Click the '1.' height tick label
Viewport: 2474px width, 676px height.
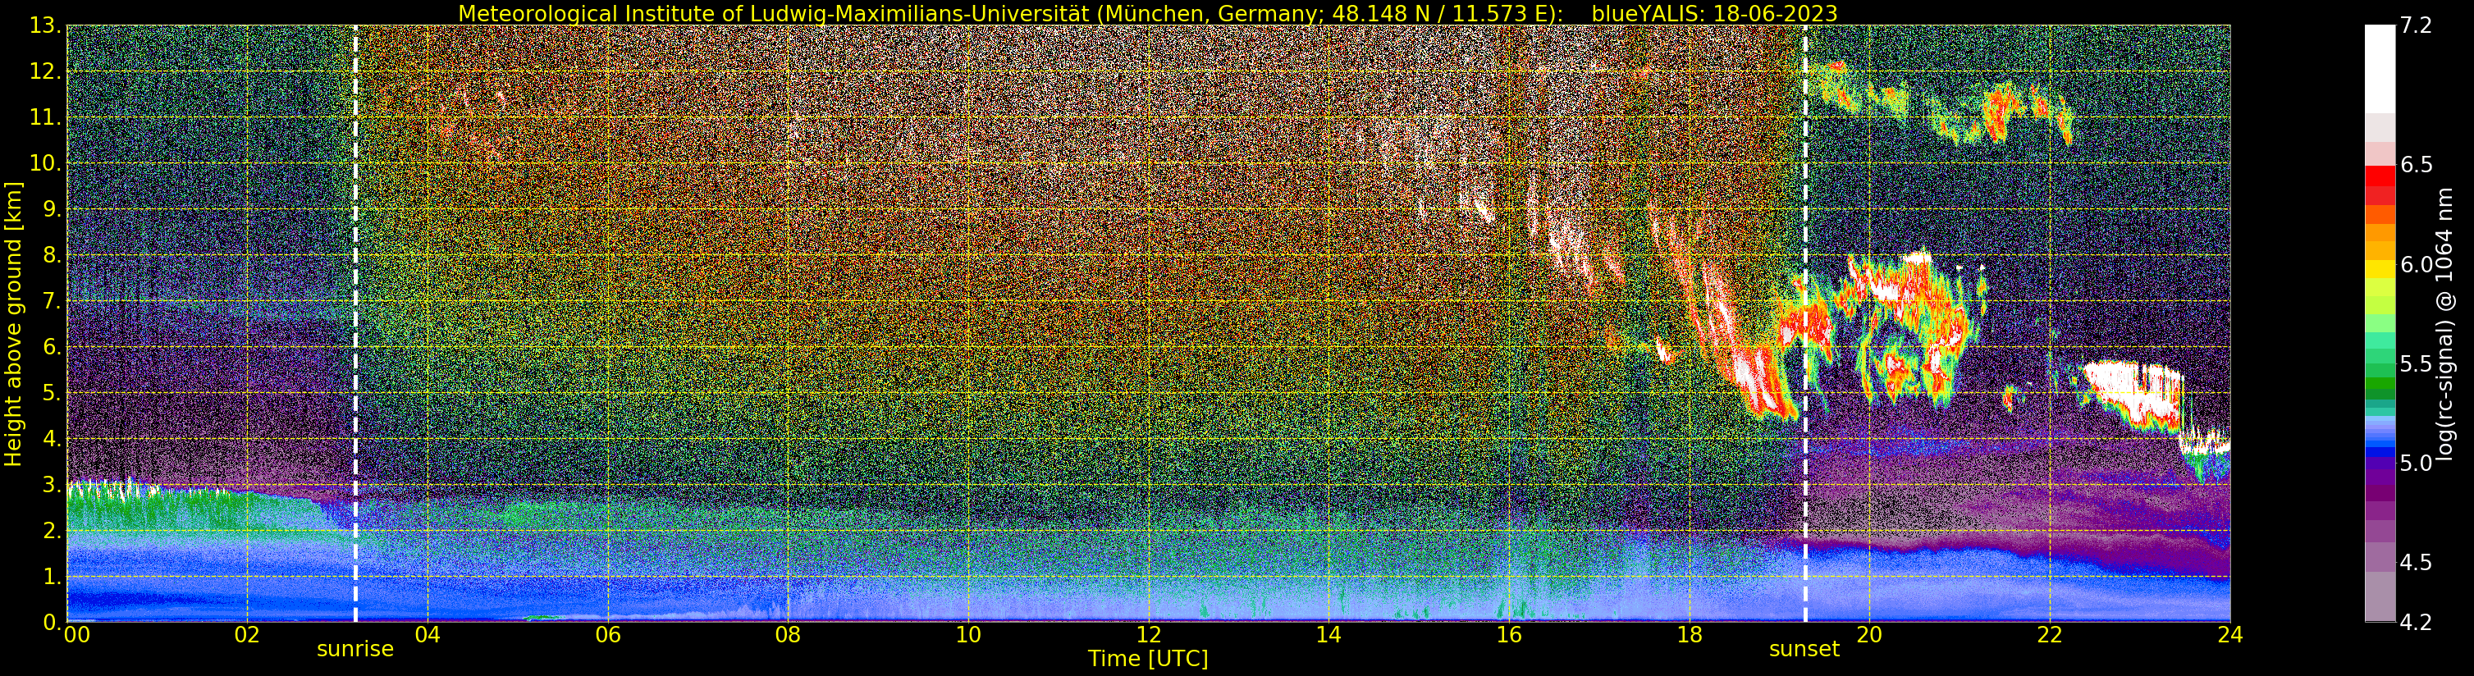(51, 577)
